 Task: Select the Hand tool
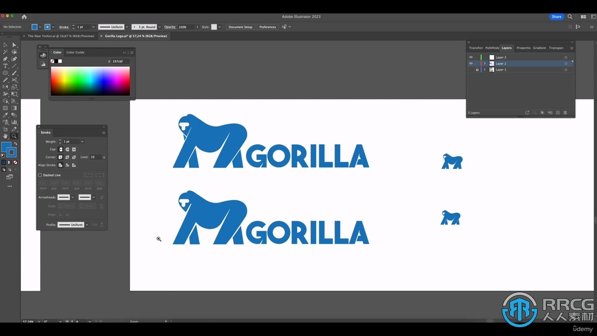click(x=5, y=136)
